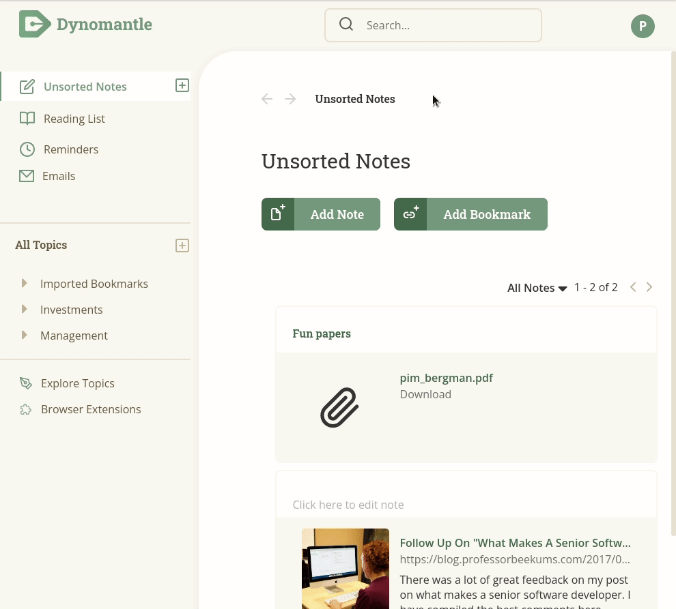Image resolution: width=676 pixels, height=609 pixels.
Task: Click the Dynomantle logo icon
Action: coord(35,24)
